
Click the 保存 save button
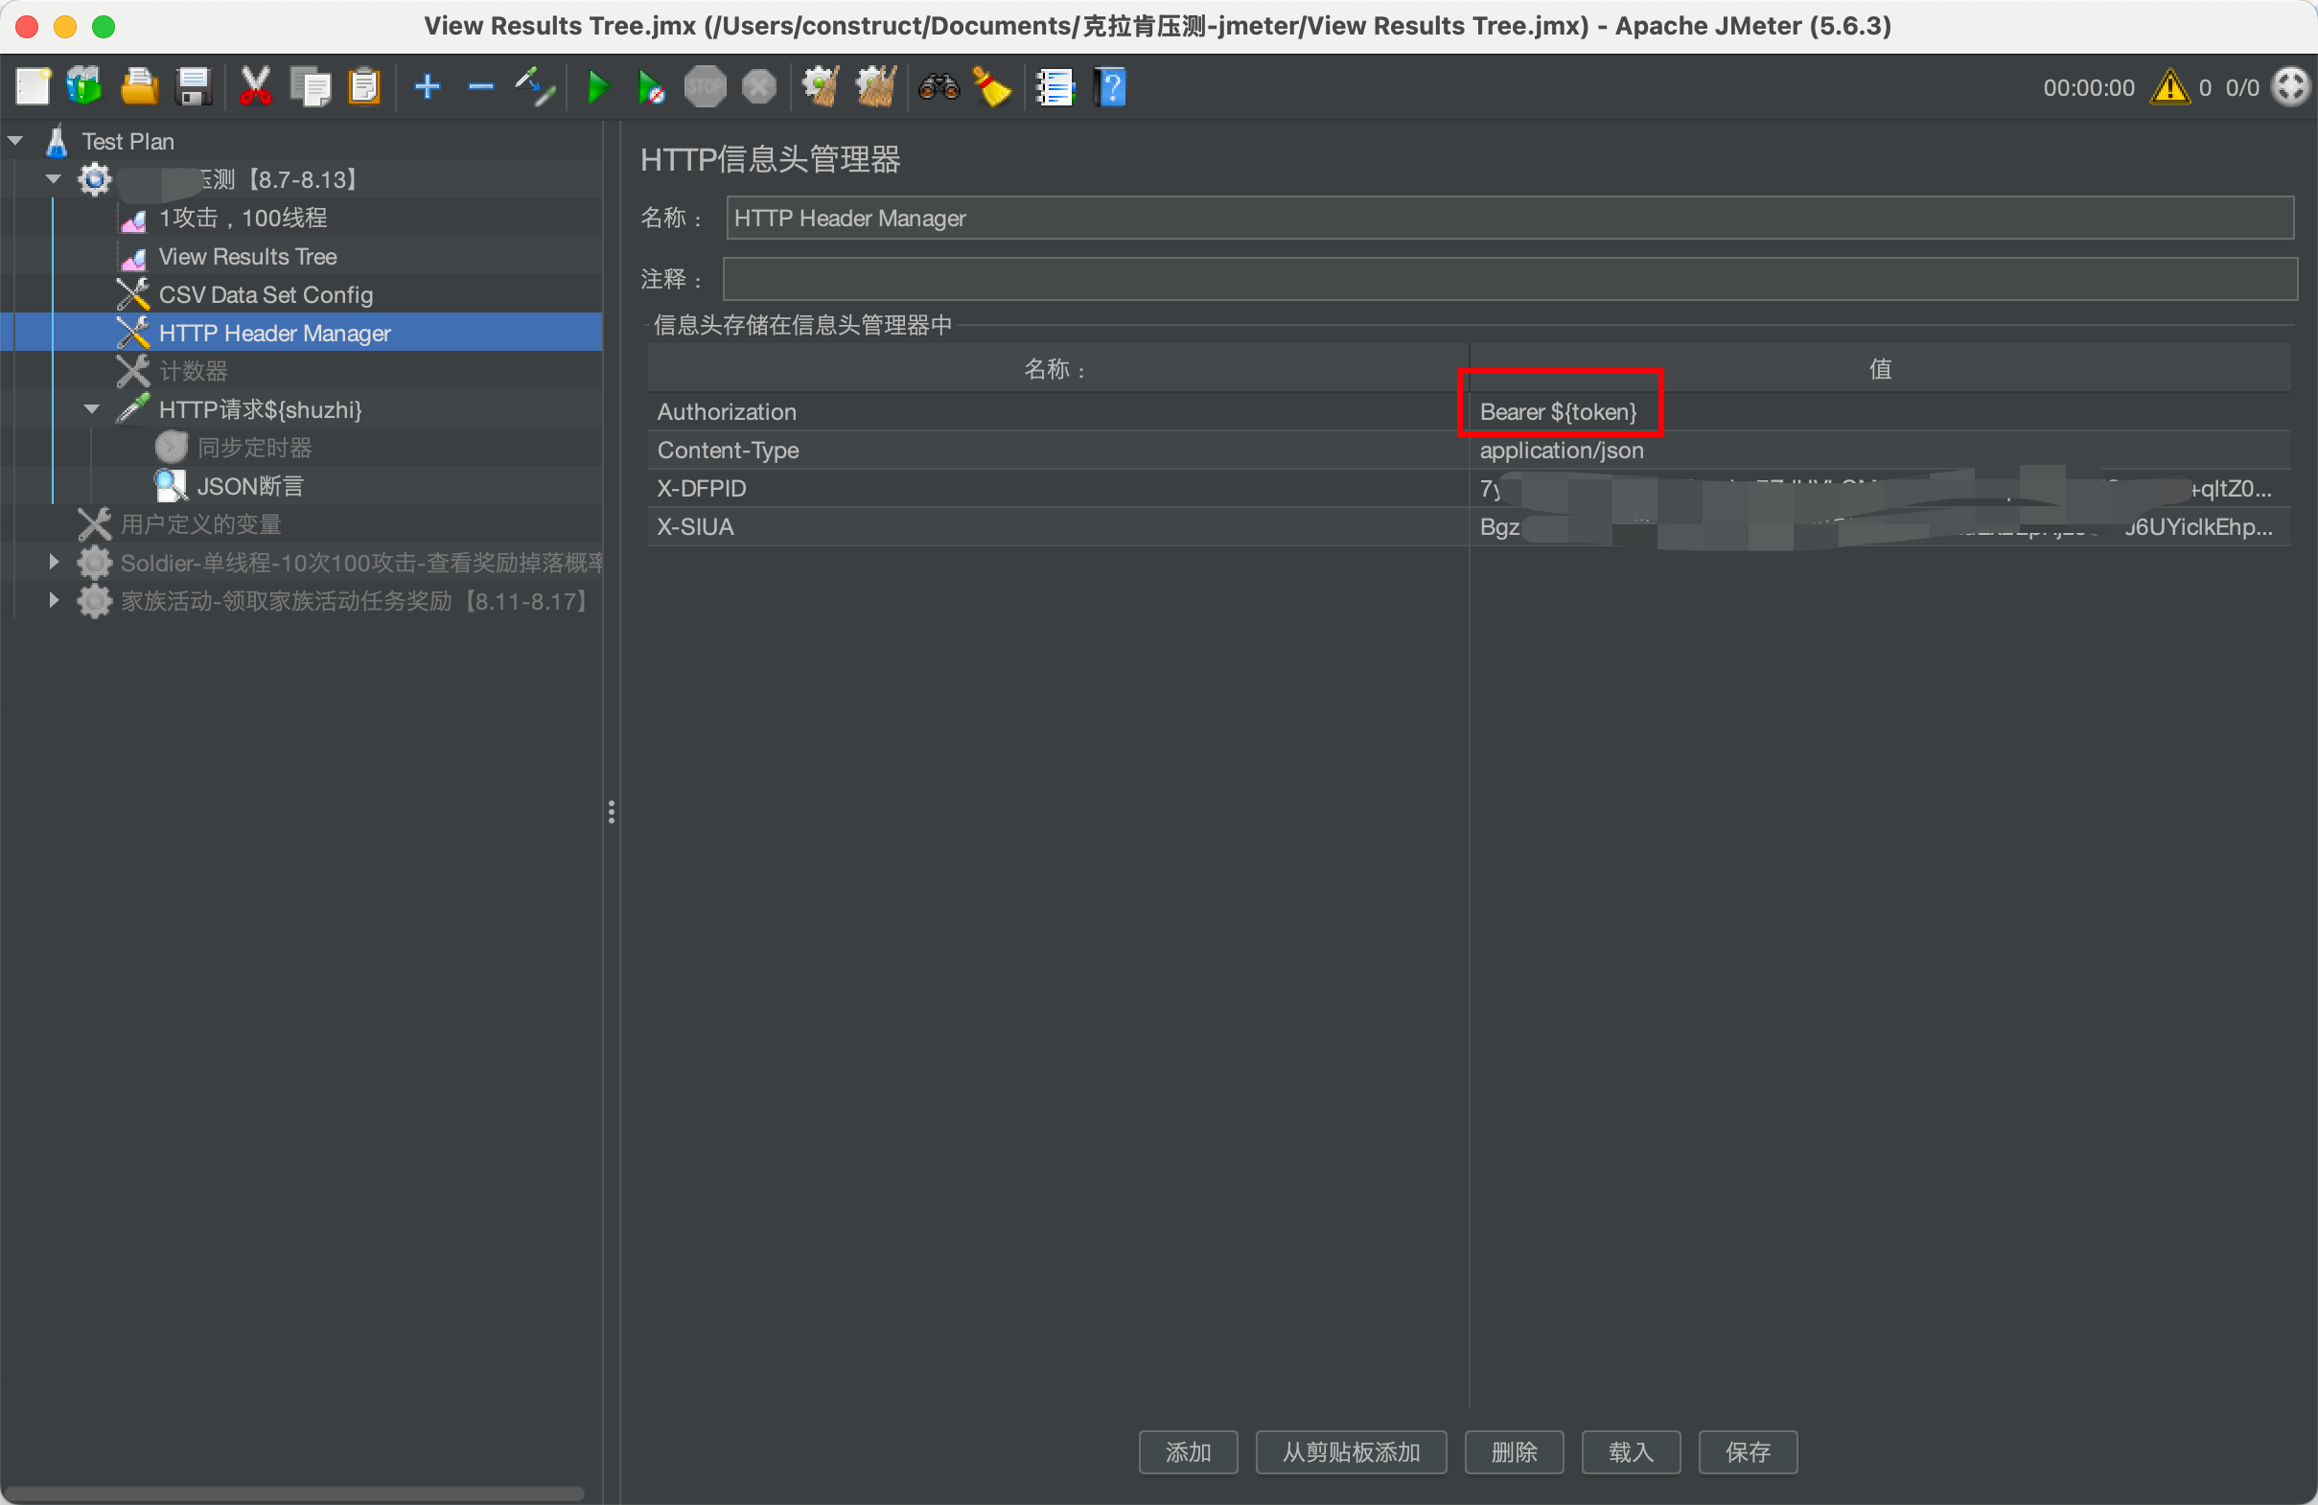tap(1749, 1452)
